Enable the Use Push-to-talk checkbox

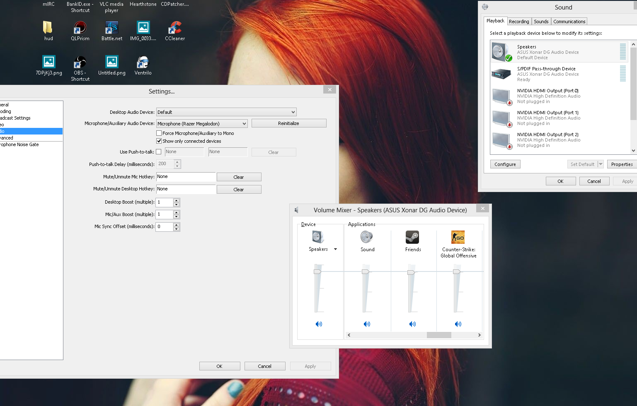click(x=158, y=152)
